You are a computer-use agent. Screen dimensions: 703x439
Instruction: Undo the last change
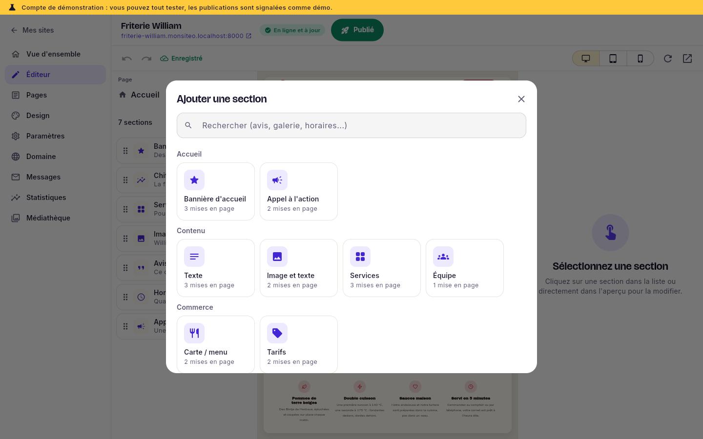pos(127,59)
